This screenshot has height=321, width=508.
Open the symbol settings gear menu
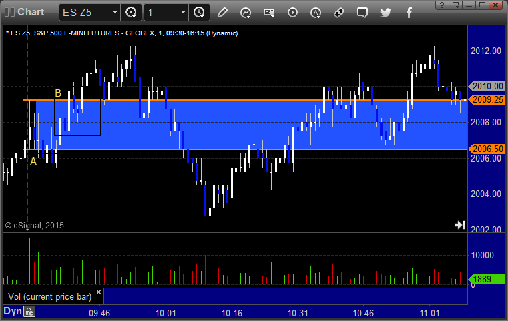tap(131, 13)
